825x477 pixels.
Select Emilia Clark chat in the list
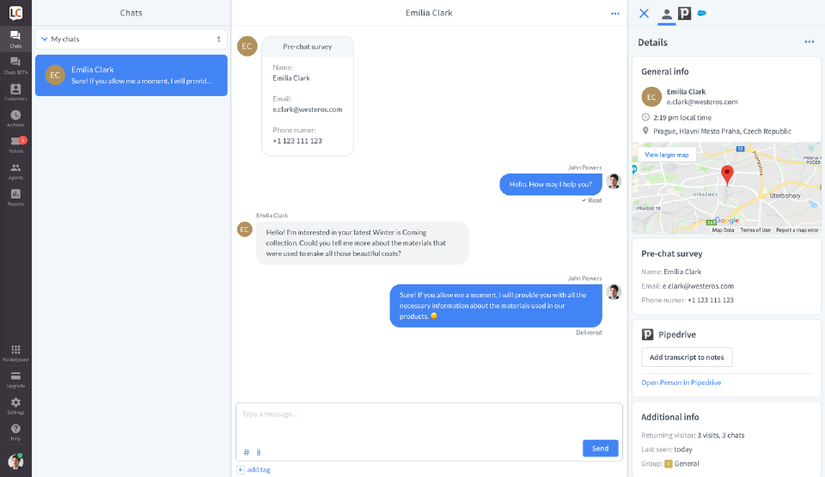(131, 76)
